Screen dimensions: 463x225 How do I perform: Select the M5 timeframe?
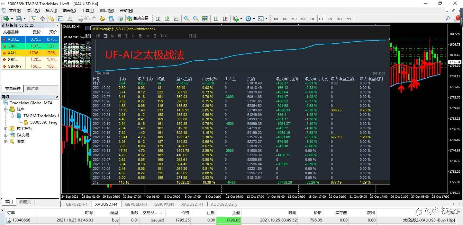point(285,19)
